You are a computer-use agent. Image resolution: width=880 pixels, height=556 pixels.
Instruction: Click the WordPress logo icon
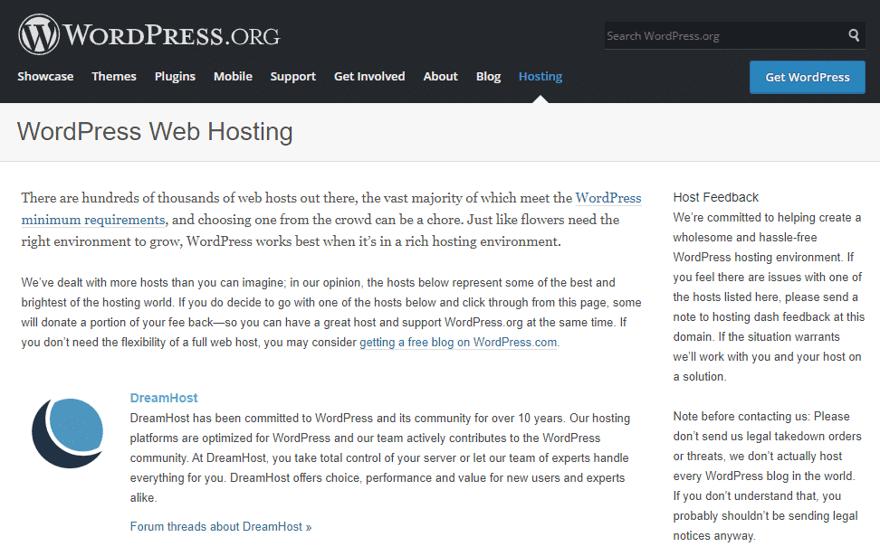tap(39, 34)
